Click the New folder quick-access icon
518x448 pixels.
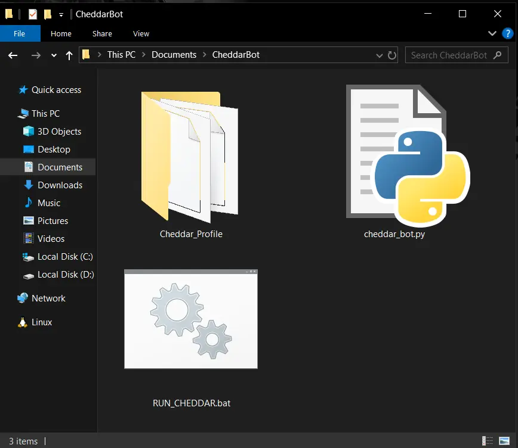click(48, 14)
